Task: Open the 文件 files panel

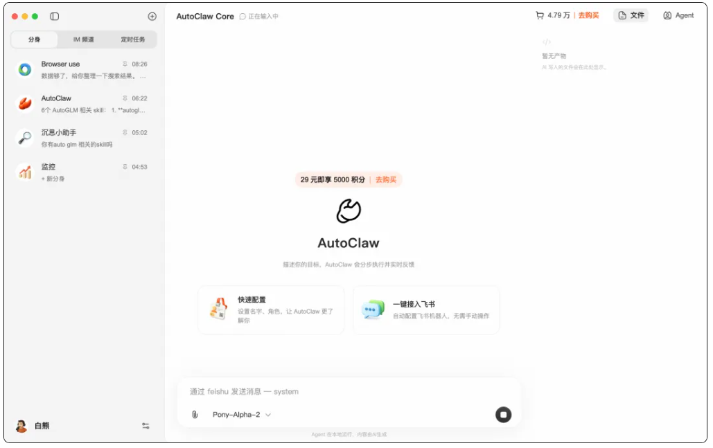Action: (631, 15)
